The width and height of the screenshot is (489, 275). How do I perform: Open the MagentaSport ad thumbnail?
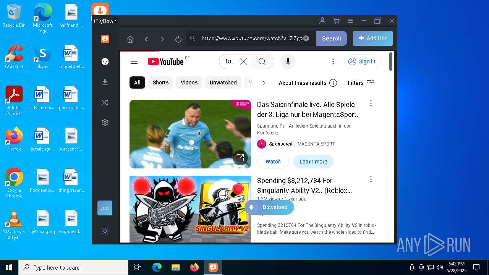(190, 134)
